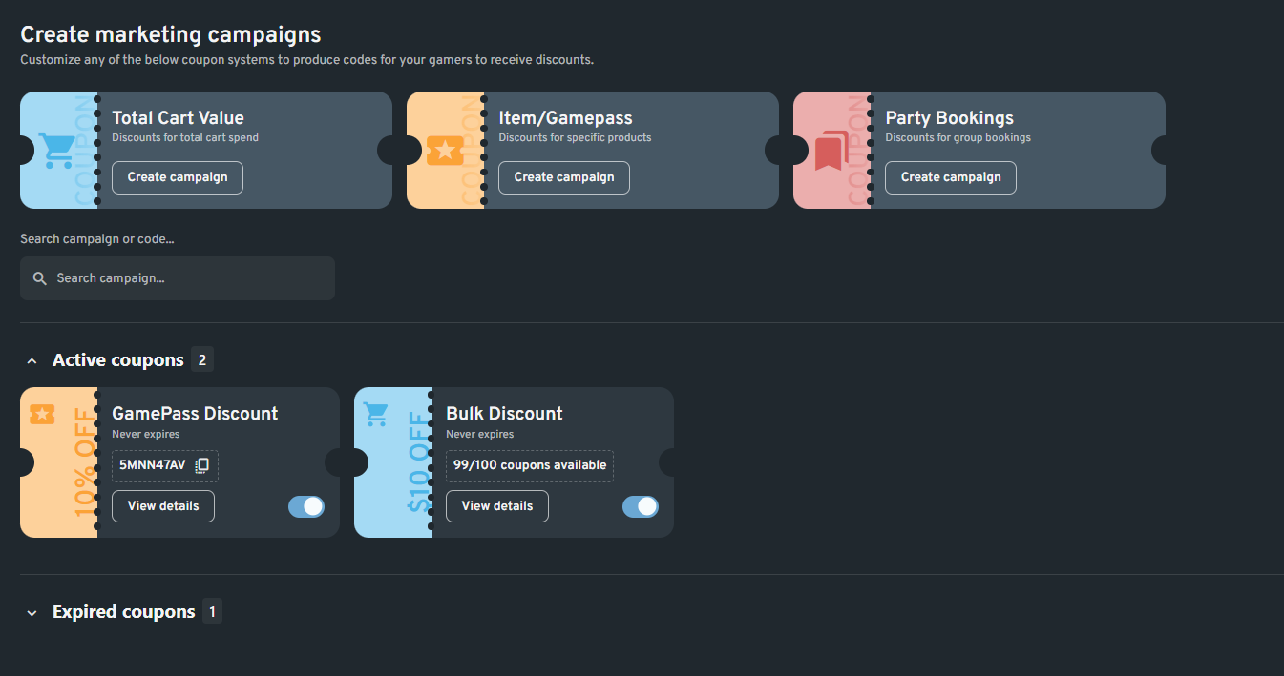1284x676 pixels.
Task: Create a Total Cart Value campaign
Action: [x=178, y=177]
